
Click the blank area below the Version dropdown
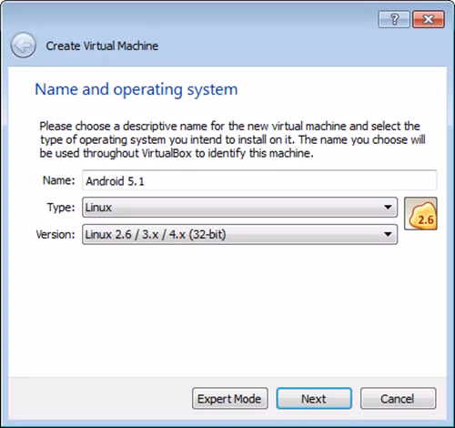[x=227, y=310]
